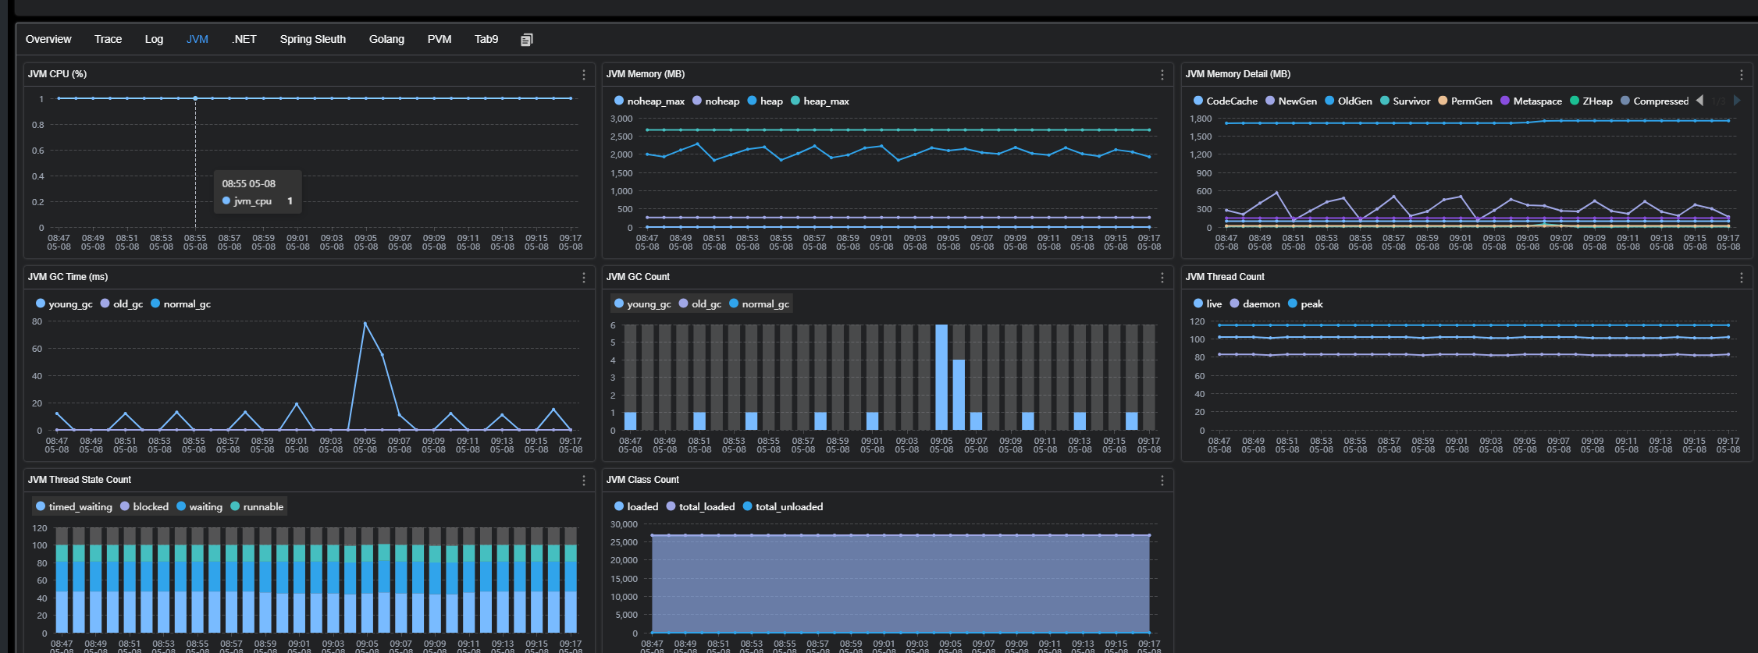1758x653 pixels.
Task: Toggle peak series in JVM Thread Count
Action: click(x=1305, y=304)
